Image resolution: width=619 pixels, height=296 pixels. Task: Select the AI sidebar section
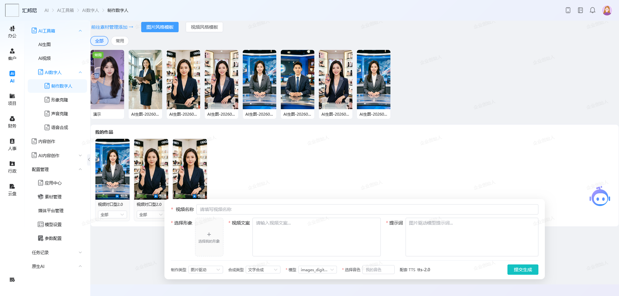click(12, 77)
